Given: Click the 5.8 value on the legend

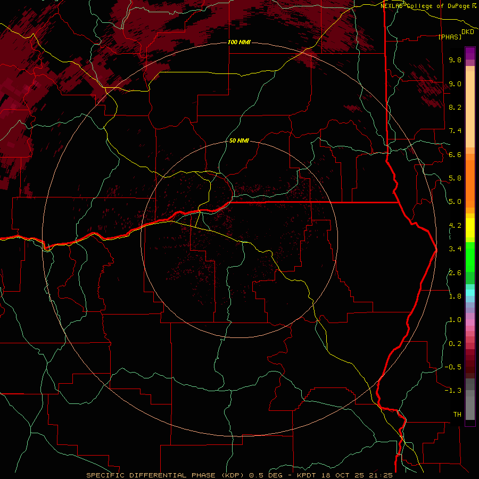Looking at the screenshot, I should pos(455,178).
